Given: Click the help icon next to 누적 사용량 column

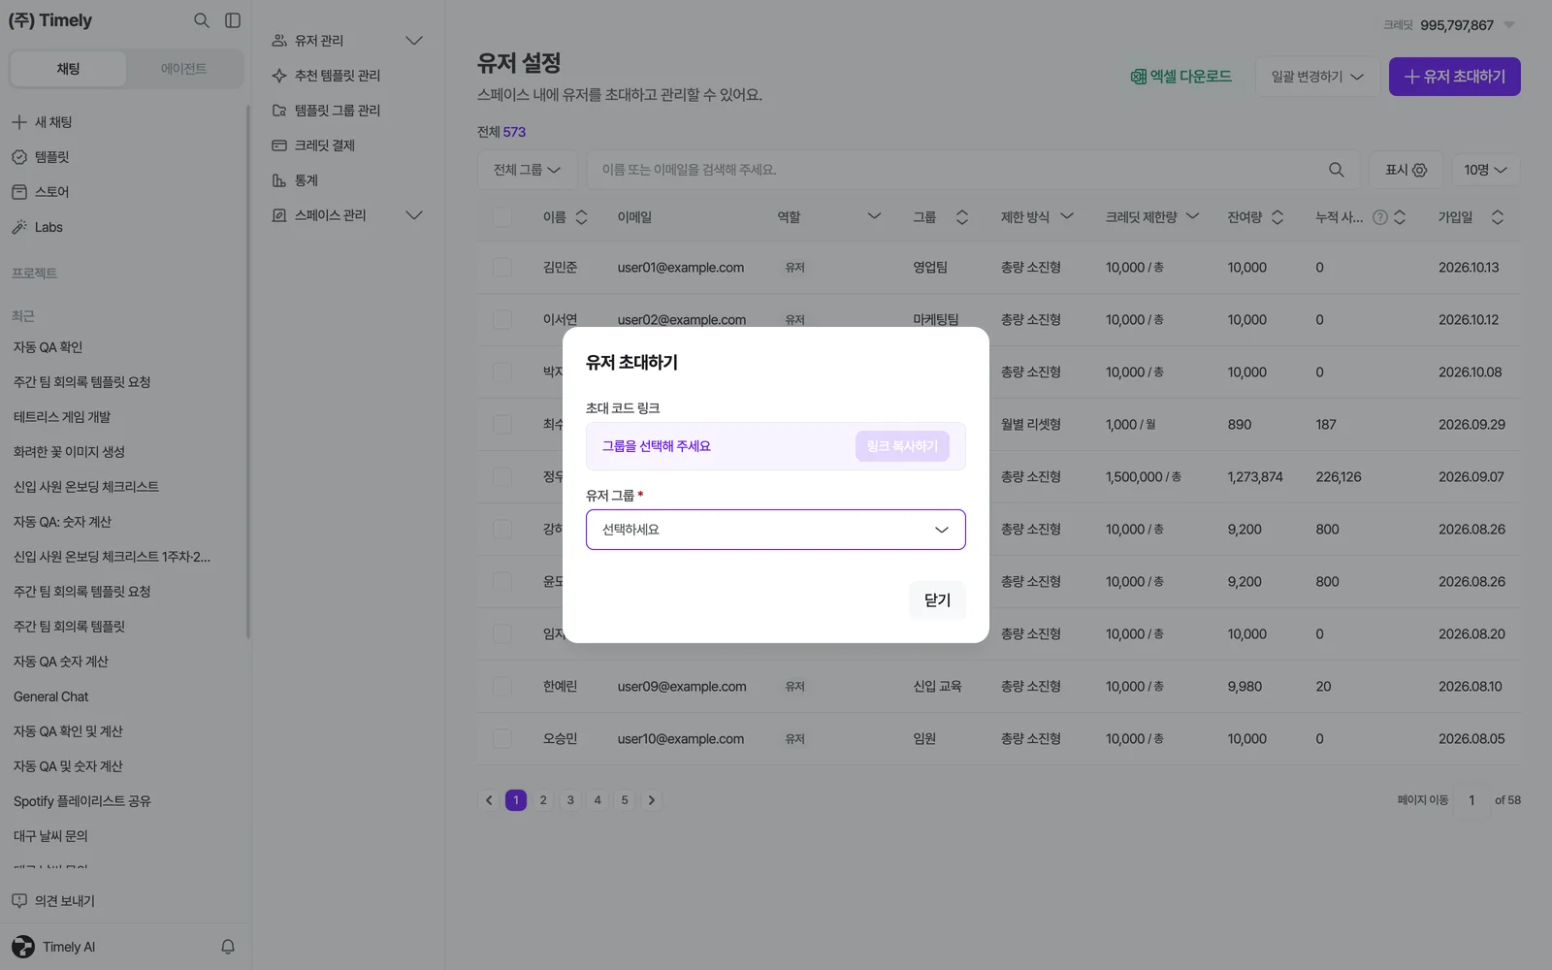Looking at the screenshot, I should point(1379,217).
